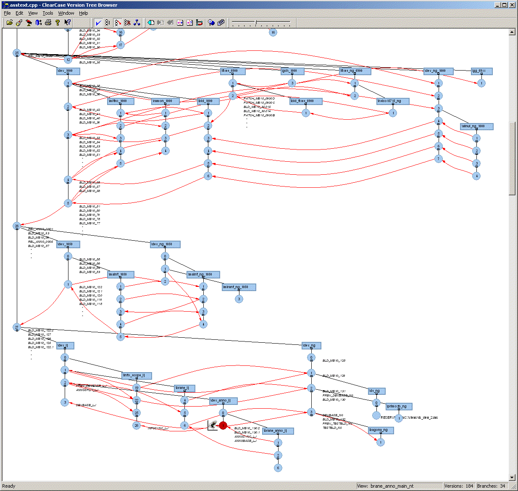Select the \bld_fixes_0900 branch label
Viewport: 518px width, 491px height.
coord(305,101)
